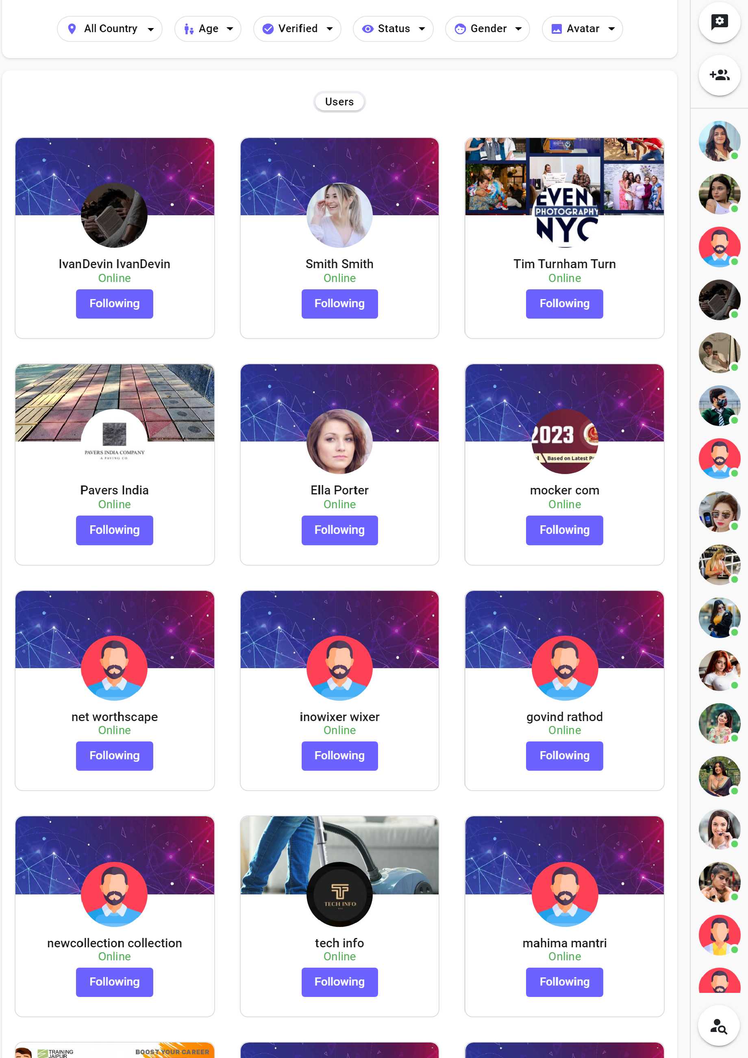
Task: Click the location pin icon in All Country
Action: [72, 29]
